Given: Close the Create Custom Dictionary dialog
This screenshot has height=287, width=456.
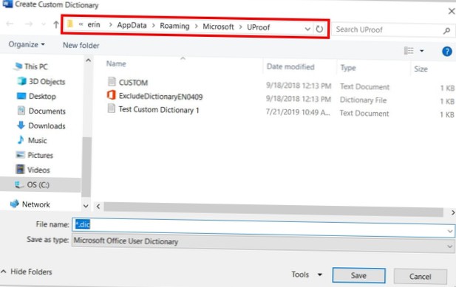Looking at the screenshot, I should pos(452,11).
